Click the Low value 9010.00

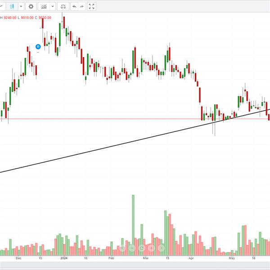pos(27,18)
